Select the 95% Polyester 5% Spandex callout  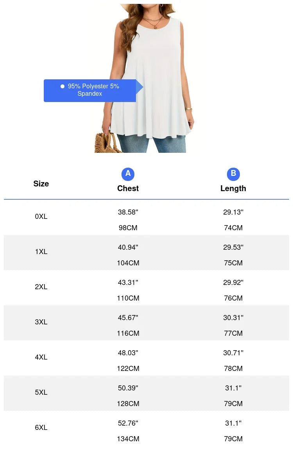coord(93,90)
